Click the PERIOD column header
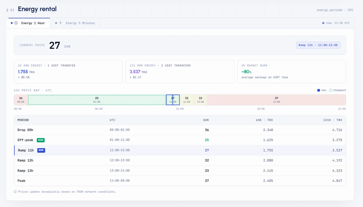 [x=23, y=120]
